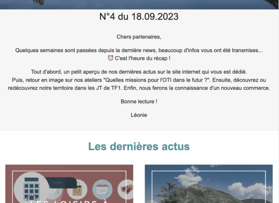This screenshot has width=279, height=203.
Task: Click the "Quelques semaines sont passées" sentence
Action: pyautogui.click(x=139, y=50)
